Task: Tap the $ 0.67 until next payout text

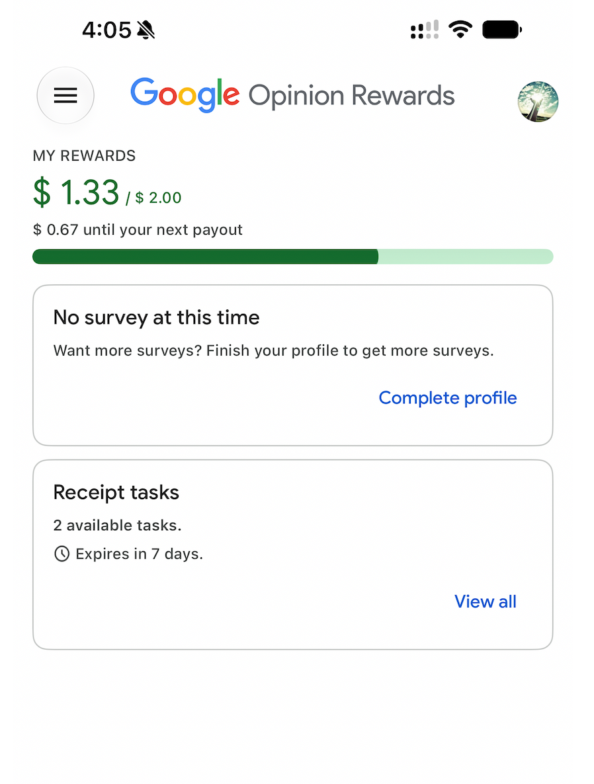Action: coord(138,230)
